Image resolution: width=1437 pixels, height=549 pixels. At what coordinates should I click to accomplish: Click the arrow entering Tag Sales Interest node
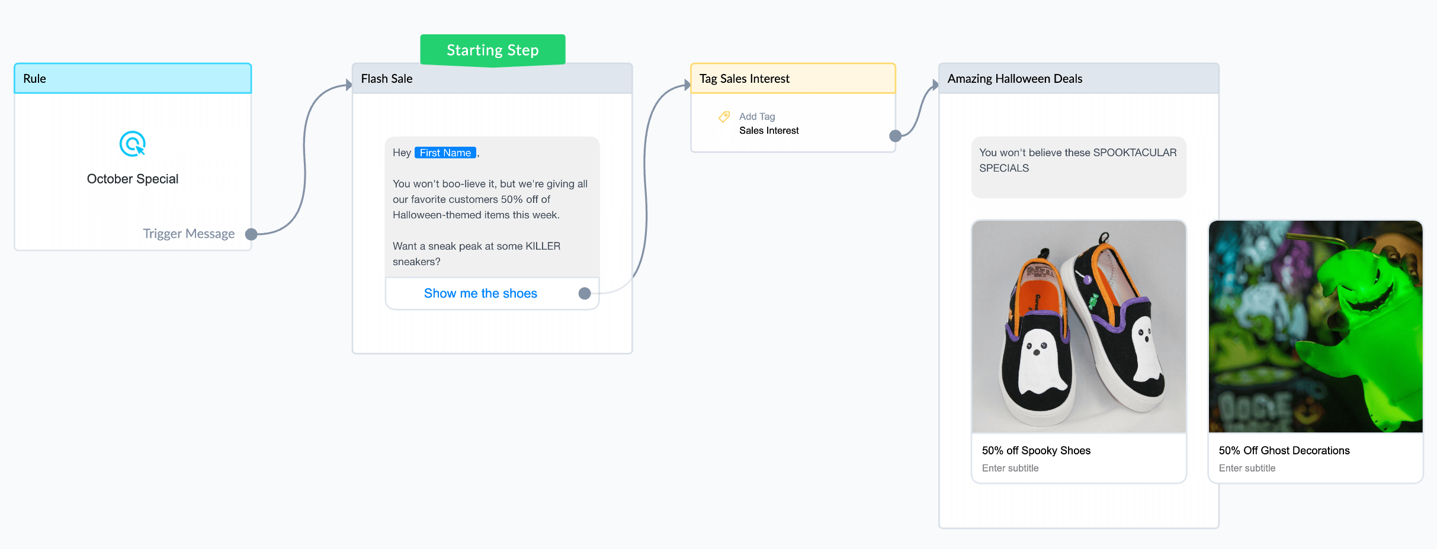[687, 85]
